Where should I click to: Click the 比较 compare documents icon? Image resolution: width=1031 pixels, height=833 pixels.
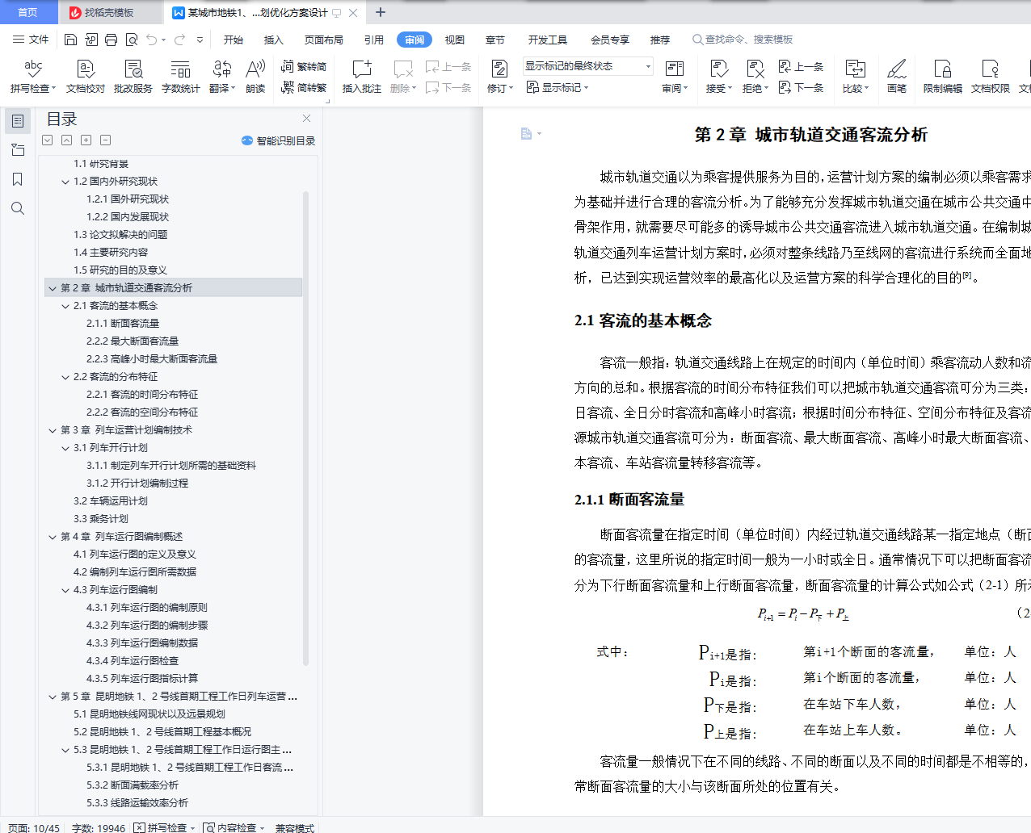855,69
